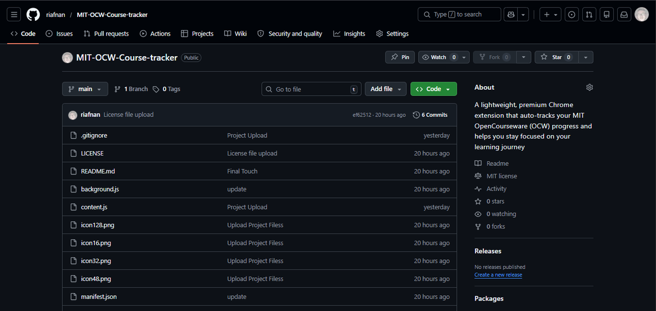Click the star icon beside 0 stars
Screen dimensions: 656x311
[x=478, y=201]
